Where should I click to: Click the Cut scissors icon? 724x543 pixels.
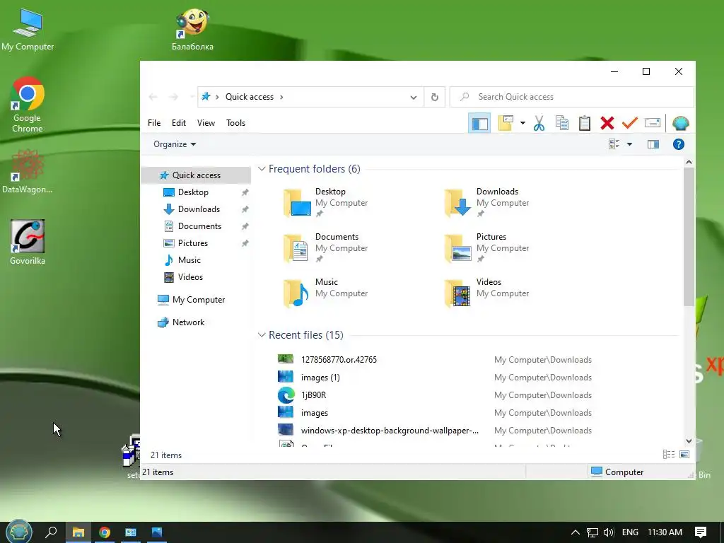[539, 123]
